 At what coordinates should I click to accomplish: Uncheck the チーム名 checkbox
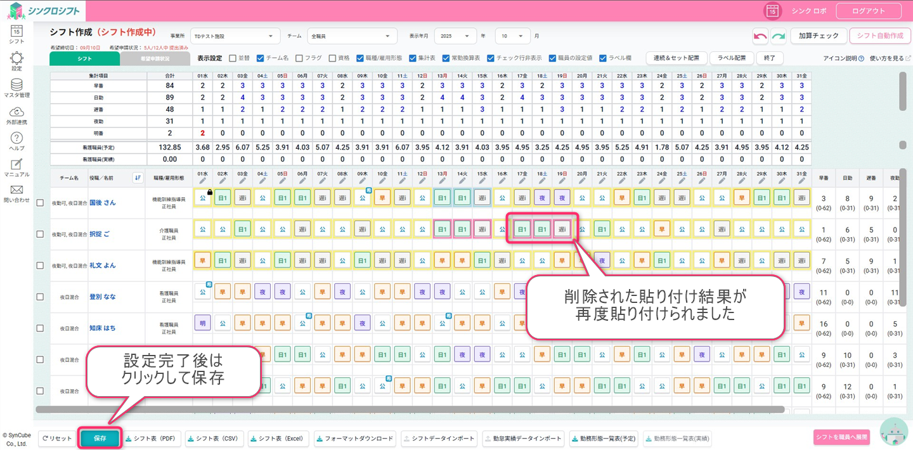coord(261,58)
